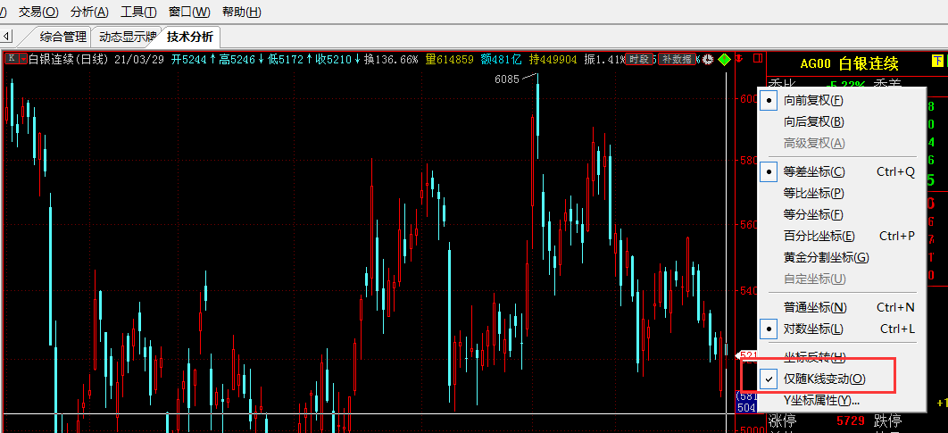Image resolution: width=948 pixels, height=433 pixels.
Task: Uncheck 仅随K线变动(O) option
Action: 841,379
